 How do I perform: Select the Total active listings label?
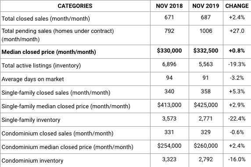[x=41, y=66]
